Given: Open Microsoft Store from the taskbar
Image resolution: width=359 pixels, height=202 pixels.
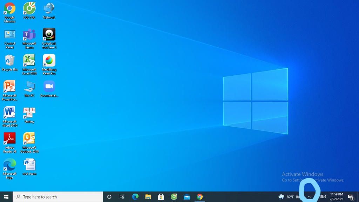Looking at the screenshot, I should [x=161, y=197].
